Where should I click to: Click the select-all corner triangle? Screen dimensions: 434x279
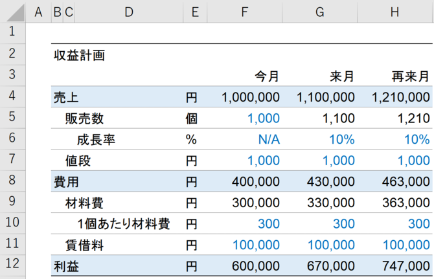(16, 13)
